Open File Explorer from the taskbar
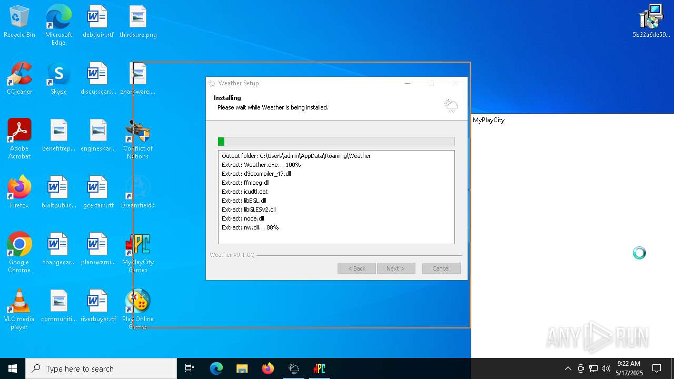Viewport: 674px width, 379px height. tap(242, 368)
